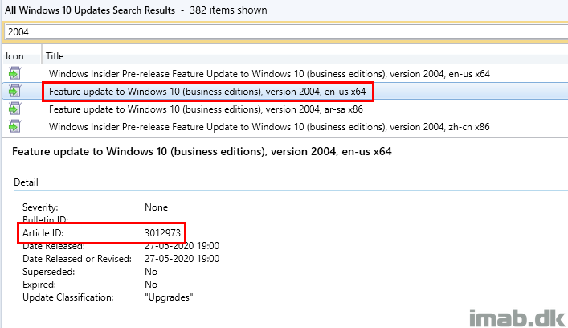Click the update icon for Windows Insider en-us x64 row
Viewport: 568px width, 328px height.
(14, 74)
